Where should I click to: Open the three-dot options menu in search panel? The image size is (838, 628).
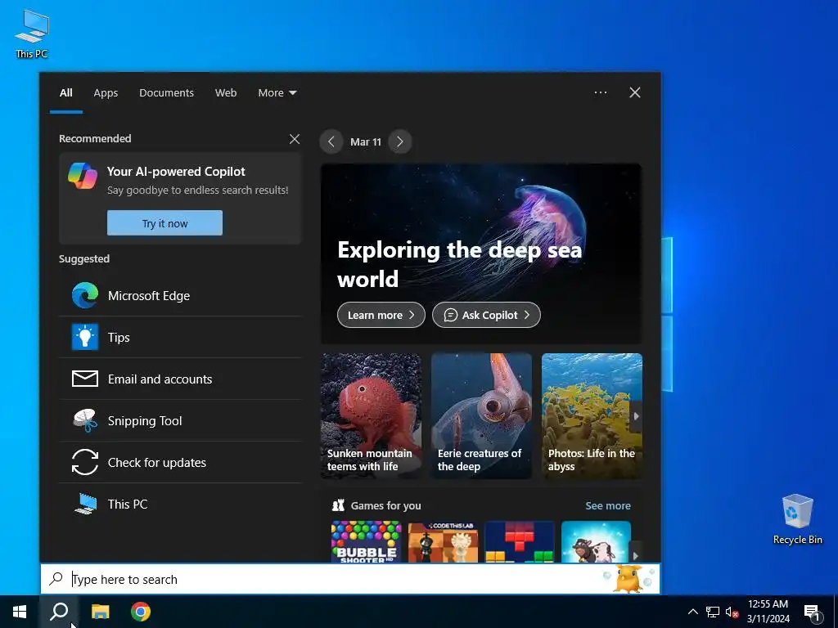coord(601,92)
